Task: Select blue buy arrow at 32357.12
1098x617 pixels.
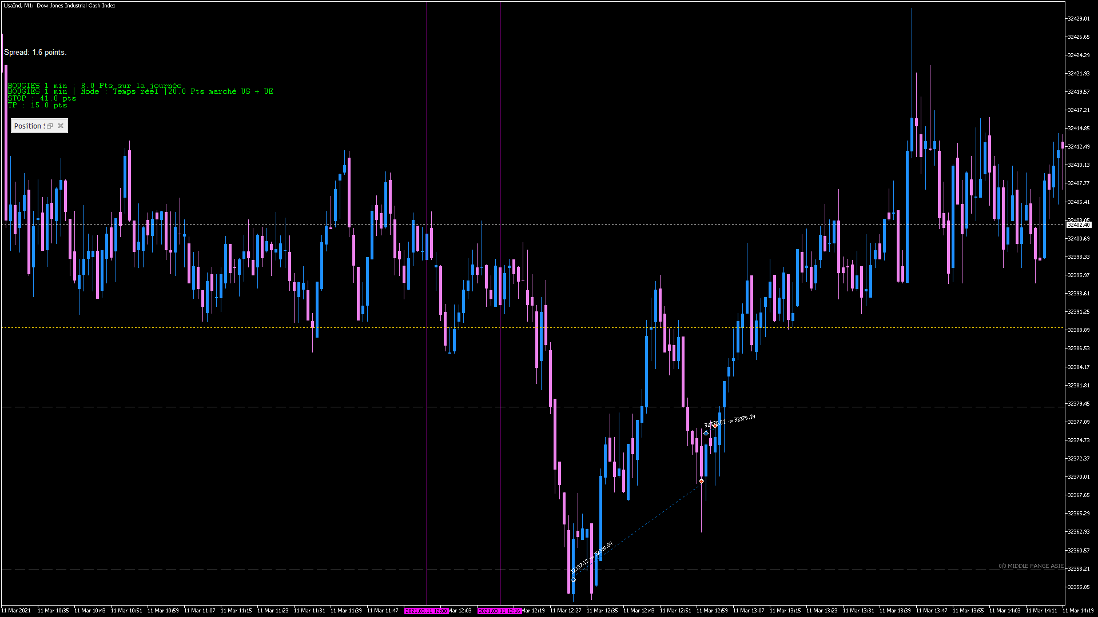Action: click(x=573, y=579)
